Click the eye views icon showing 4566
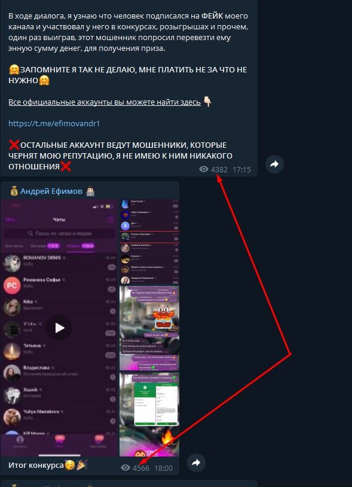Screen dimensions: 352x487 (x=126, y=467)
